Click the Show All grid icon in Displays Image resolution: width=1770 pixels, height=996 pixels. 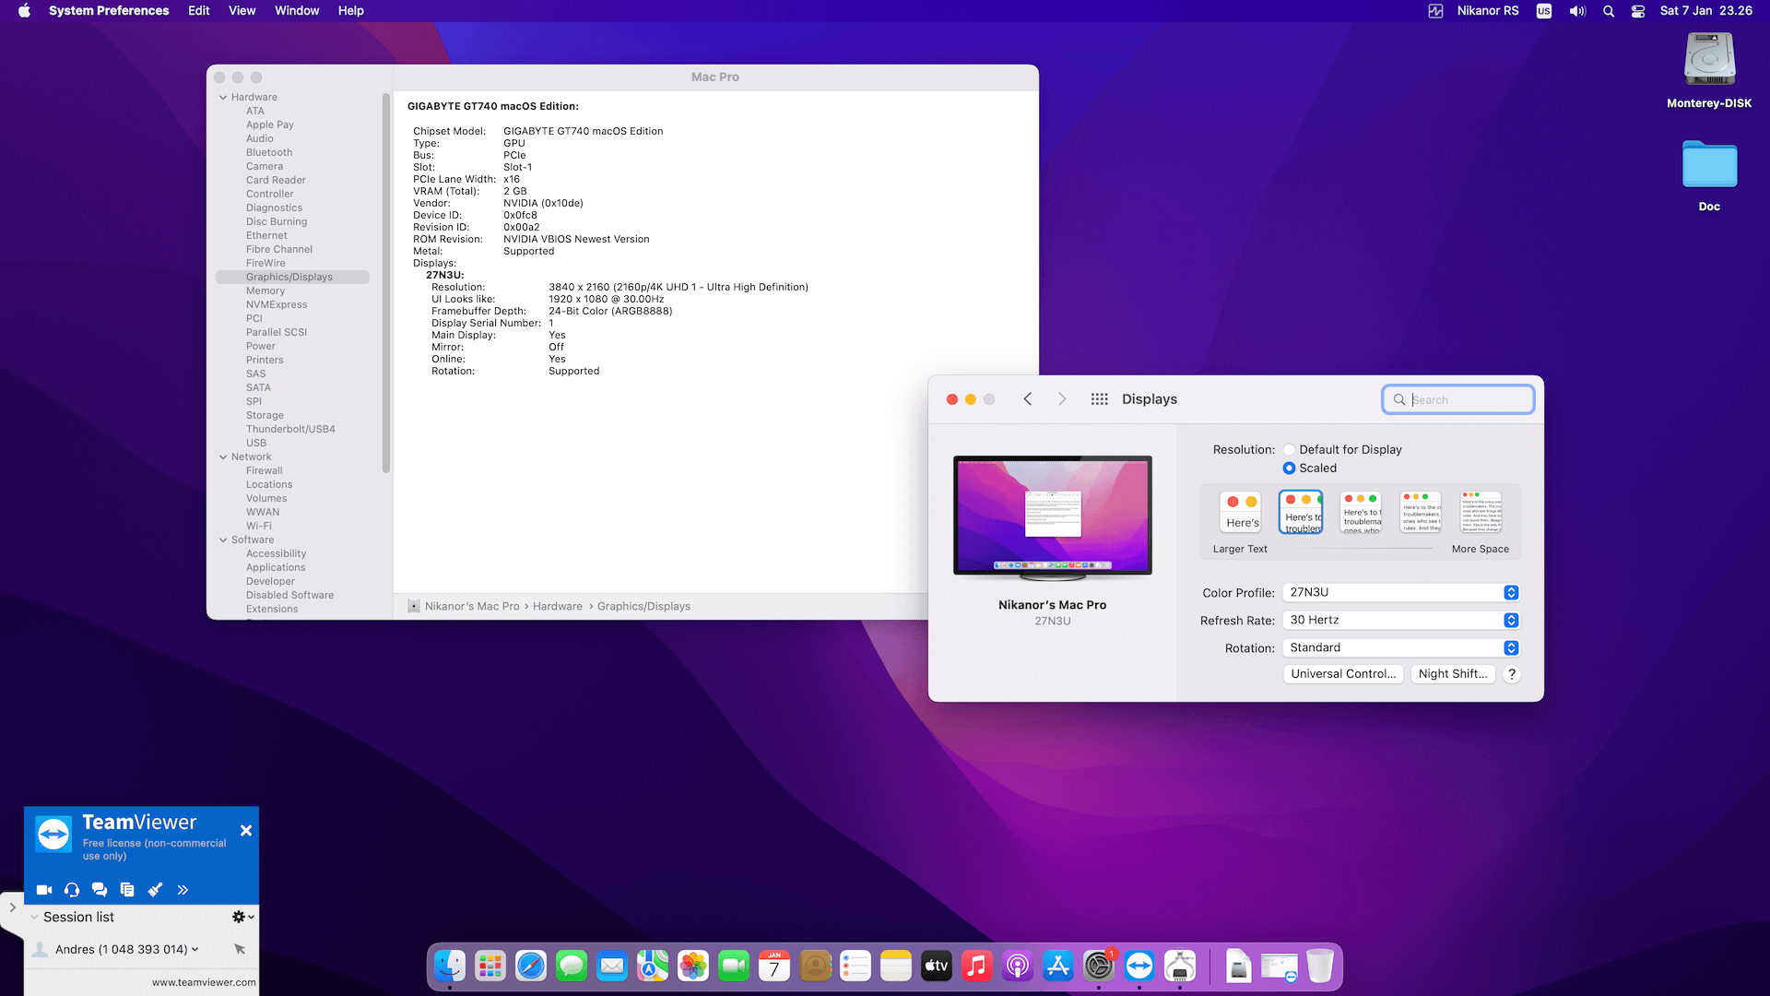click(1099, 399)
